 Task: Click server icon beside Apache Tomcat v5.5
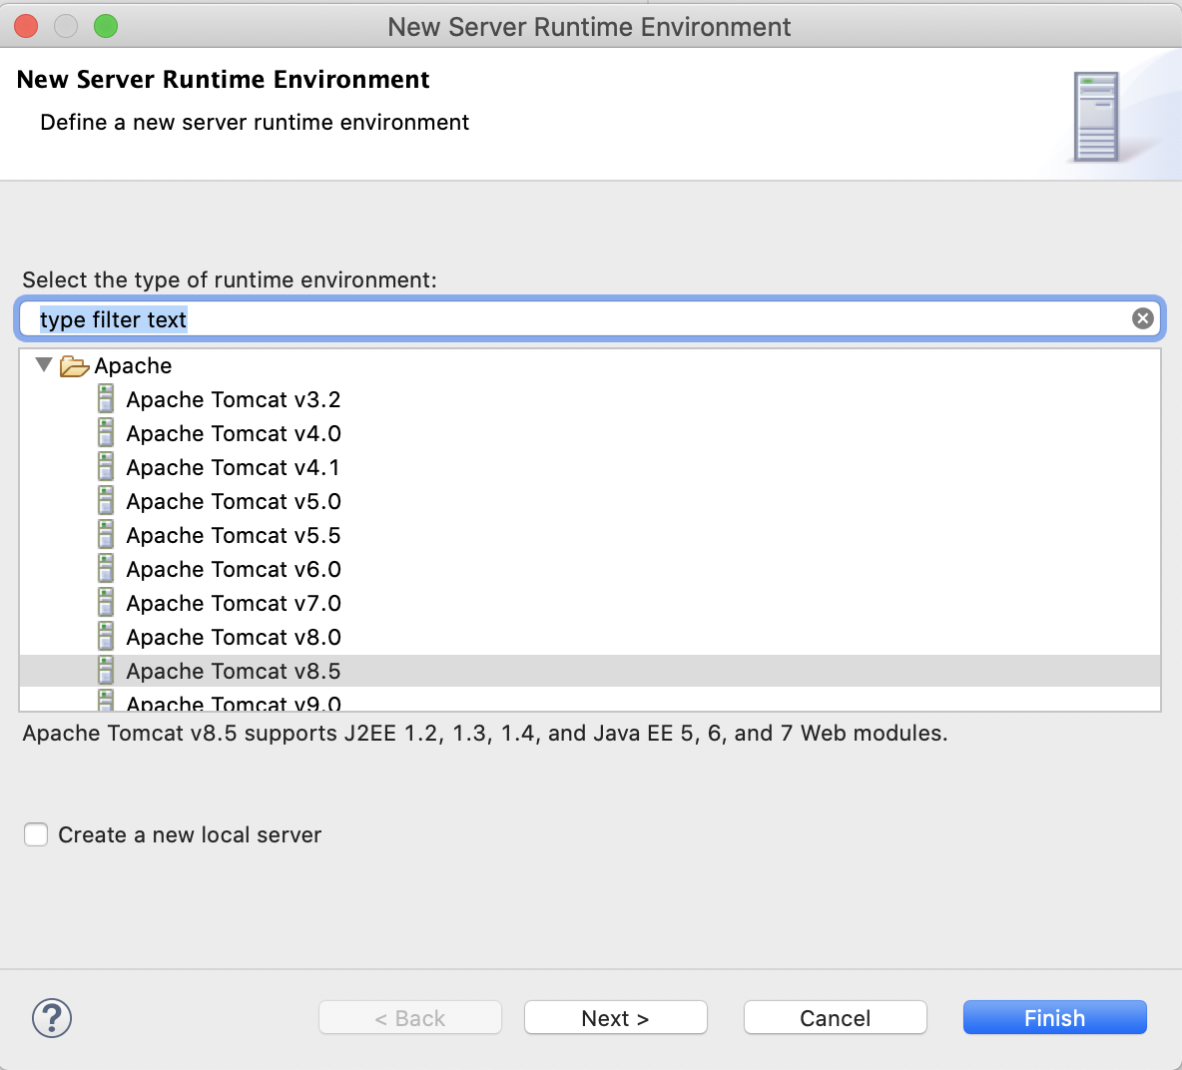(x=106, y=534)
